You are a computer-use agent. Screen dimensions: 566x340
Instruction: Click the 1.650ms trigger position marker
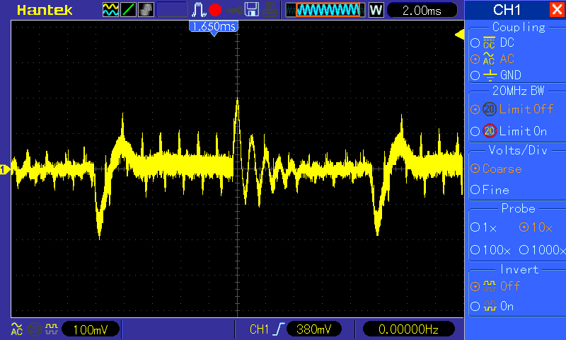coord(214,28)
